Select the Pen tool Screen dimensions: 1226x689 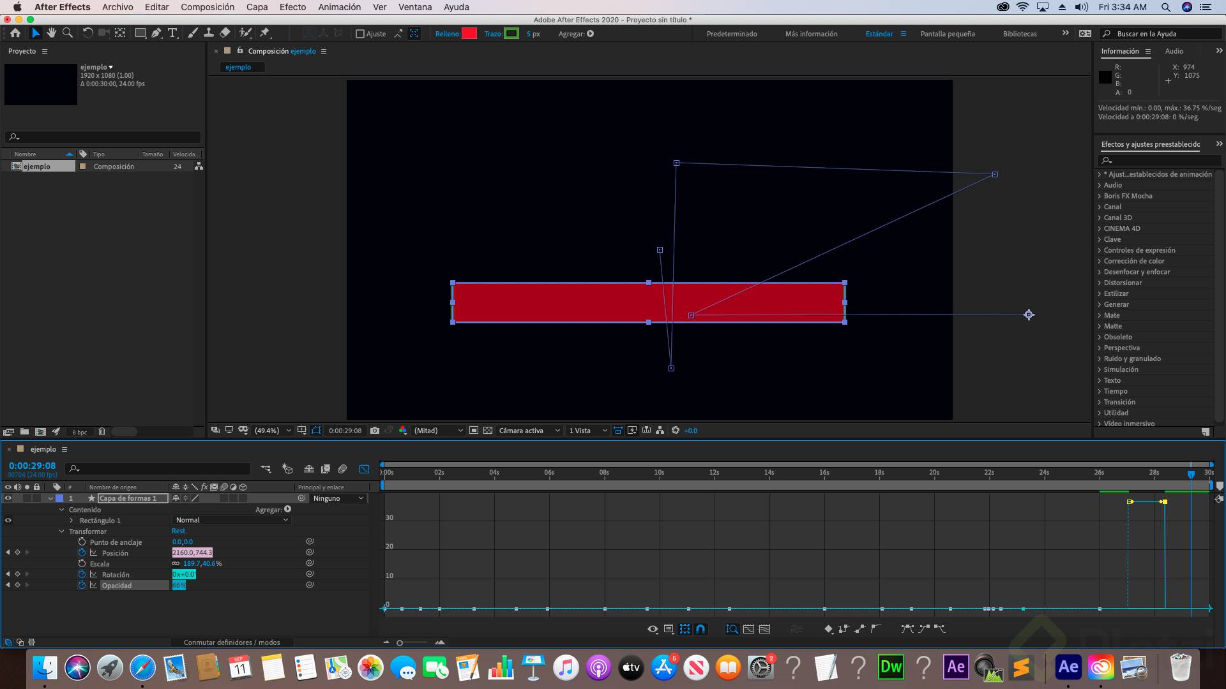(x=156, y=33)
